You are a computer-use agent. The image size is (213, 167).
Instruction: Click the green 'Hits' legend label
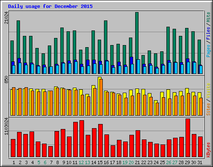(208, 18)
